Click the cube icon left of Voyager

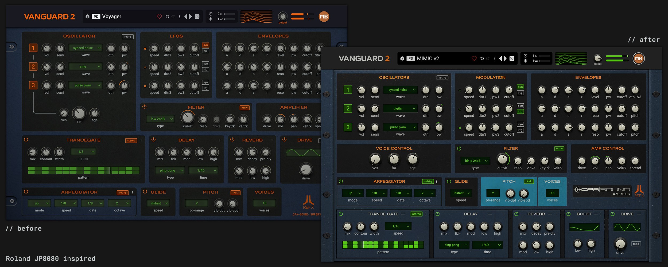pos(87,17)
